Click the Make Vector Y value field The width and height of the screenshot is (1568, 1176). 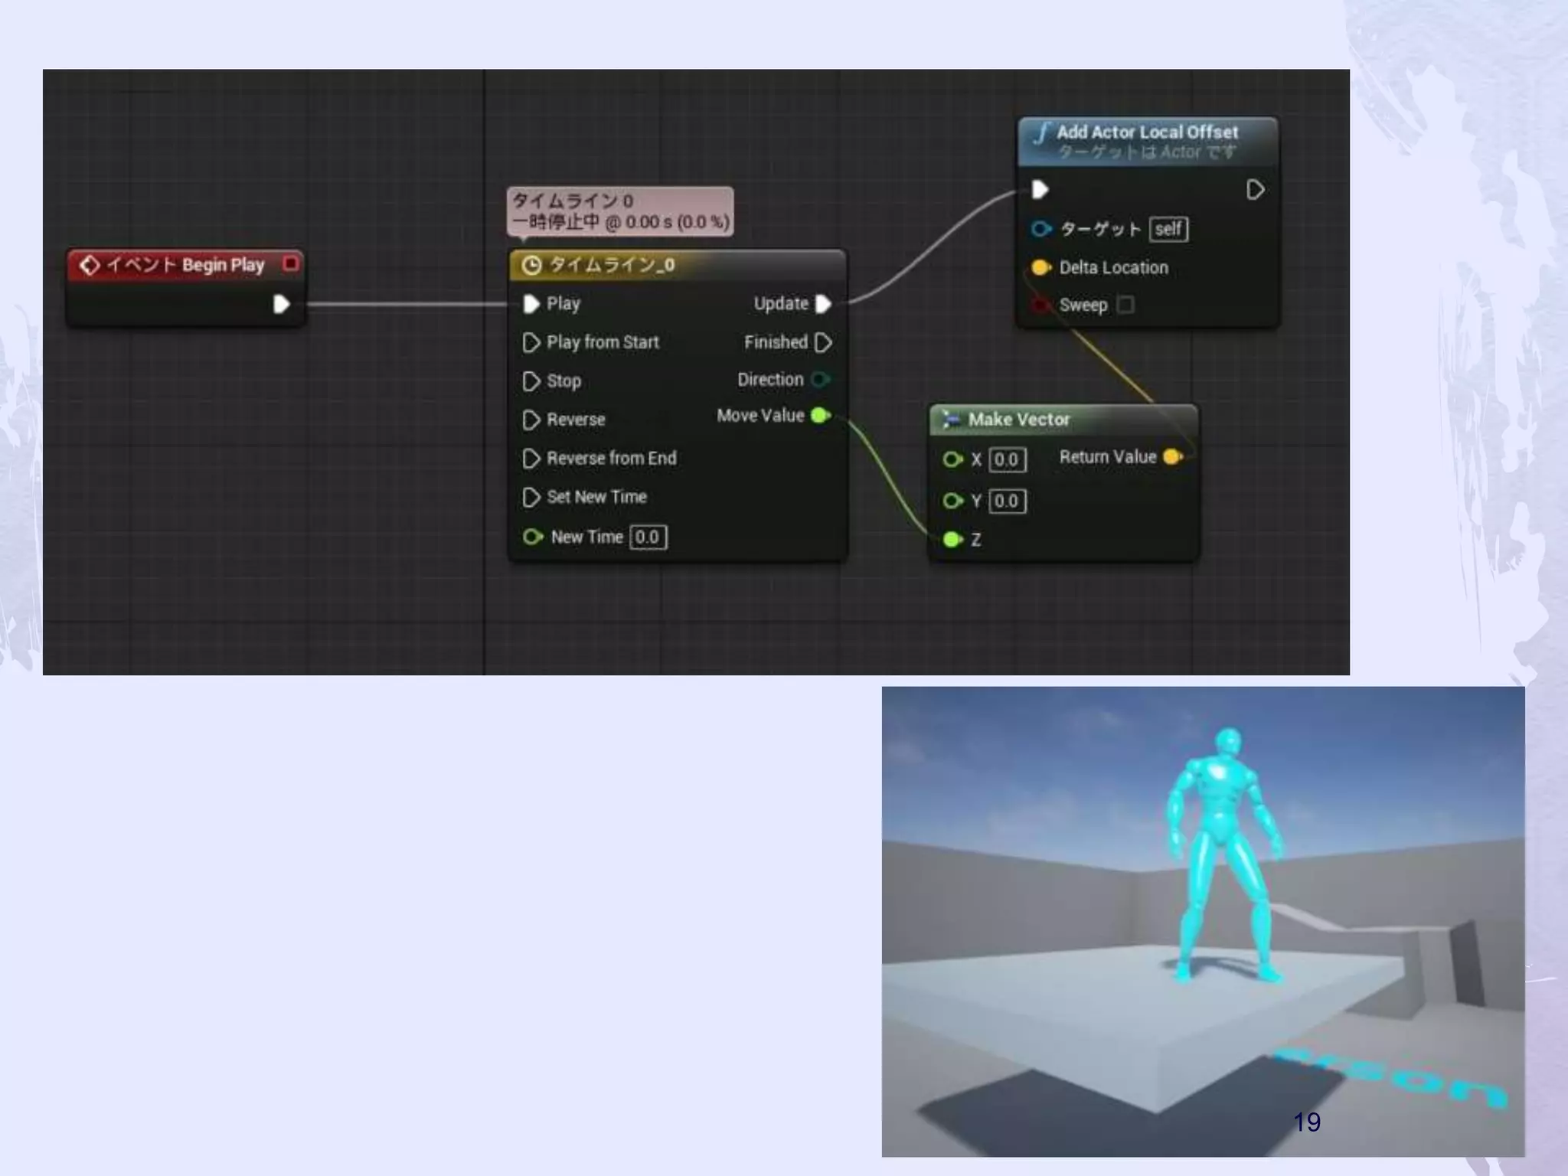click(1006, 501)
